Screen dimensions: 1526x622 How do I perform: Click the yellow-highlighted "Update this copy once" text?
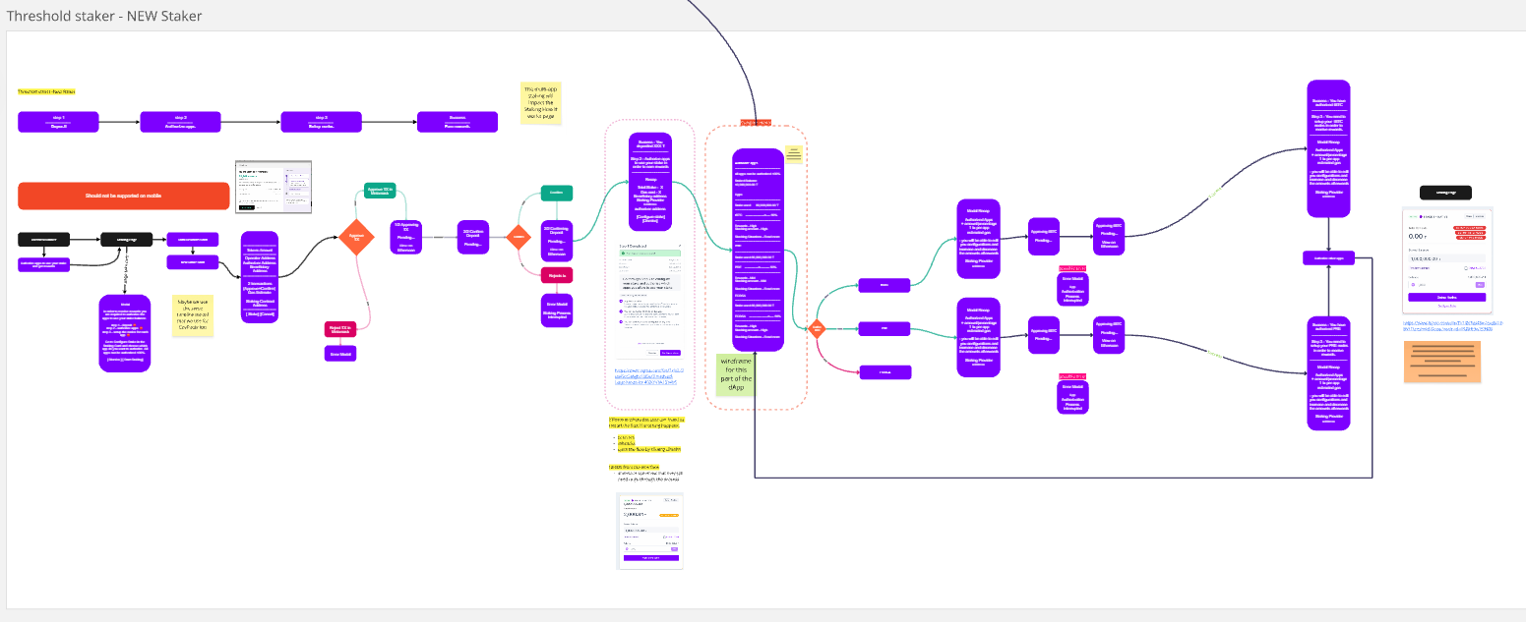pos(633,467)
